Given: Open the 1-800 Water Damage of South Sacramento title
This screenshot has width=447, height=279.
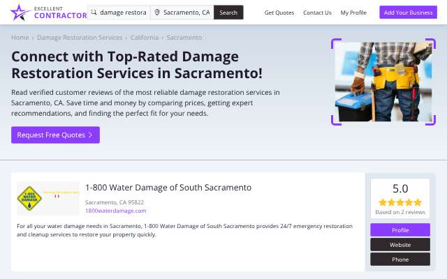Looking at the screenshot, I should click(x=168, y=188).
